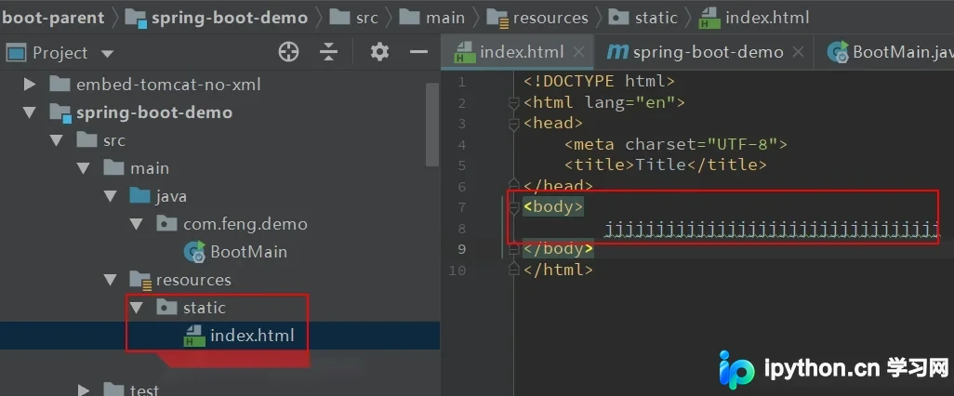Screen dimensions: 954x396
Task: Click the locate current file crosshair icon
Action: pyautogui.click(x=288, y=52)
